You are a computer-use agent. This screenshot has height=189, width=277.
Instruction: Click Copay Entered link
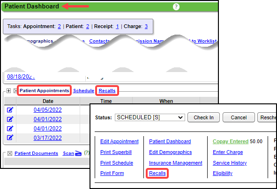(x=231, y=141)
